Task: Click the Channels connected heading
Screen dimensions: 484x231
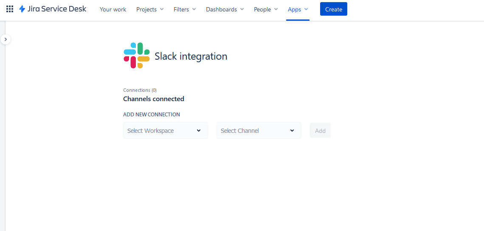Action: tap(154, 99)
